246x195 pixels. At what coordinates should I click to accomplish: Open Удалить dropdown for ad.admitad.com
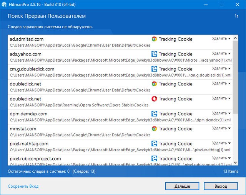(221, 38)
